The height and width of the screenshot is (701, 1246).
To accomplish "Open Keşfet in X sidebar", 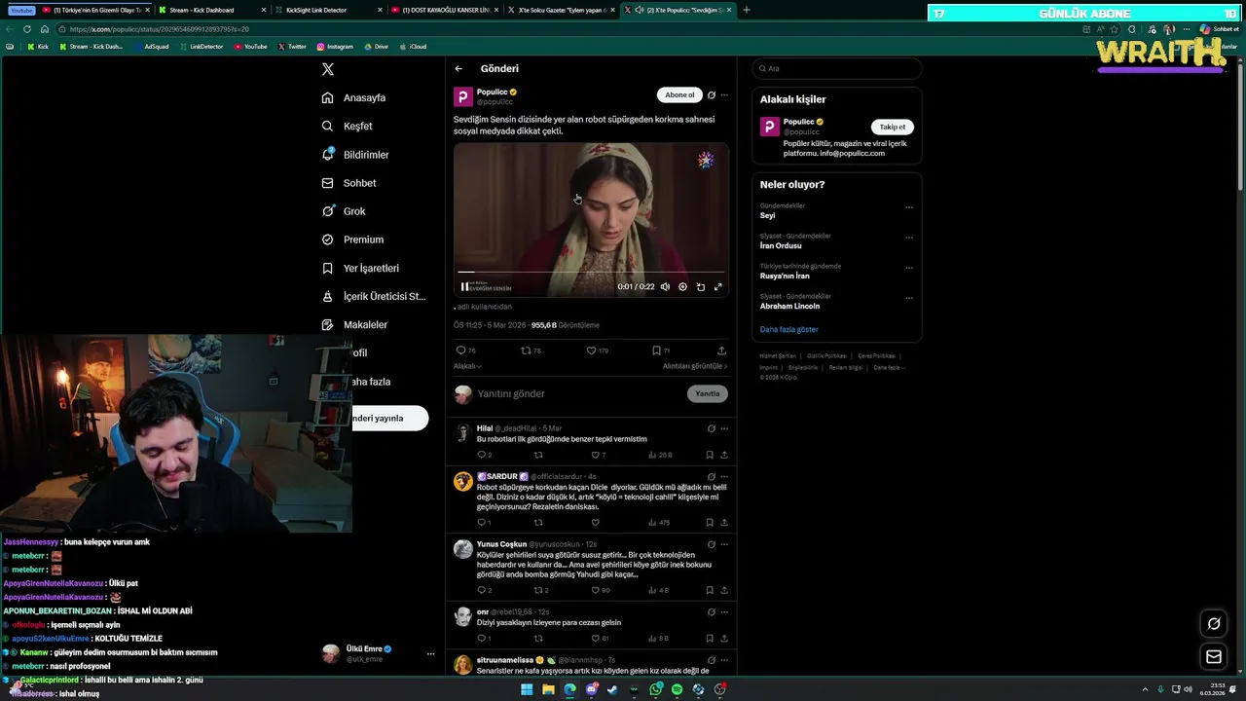I will [x=348, y=126].
